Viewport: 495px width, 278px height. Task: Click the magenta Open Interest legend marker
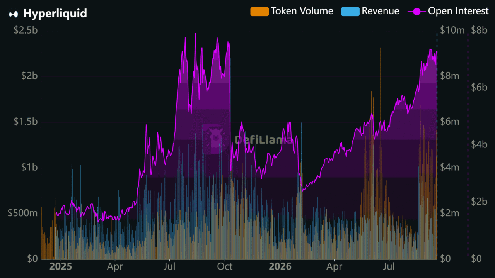click(417, 12)
